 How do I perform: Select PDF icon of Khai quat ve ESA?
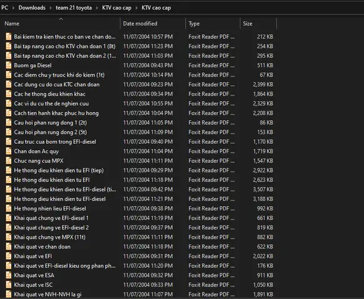coord(9,275)
